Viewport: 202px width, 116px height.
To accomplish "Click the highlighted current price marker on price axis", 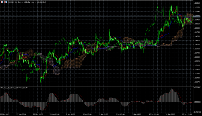I will tap(197, 16).
